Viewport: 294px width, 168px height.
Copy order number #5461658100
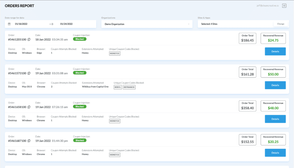pos(29,107)
